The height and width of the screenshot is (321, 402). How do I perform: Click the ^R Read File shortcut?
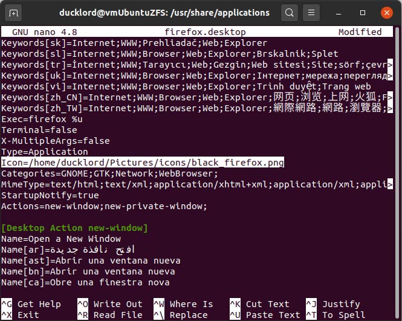click(110, 315)
